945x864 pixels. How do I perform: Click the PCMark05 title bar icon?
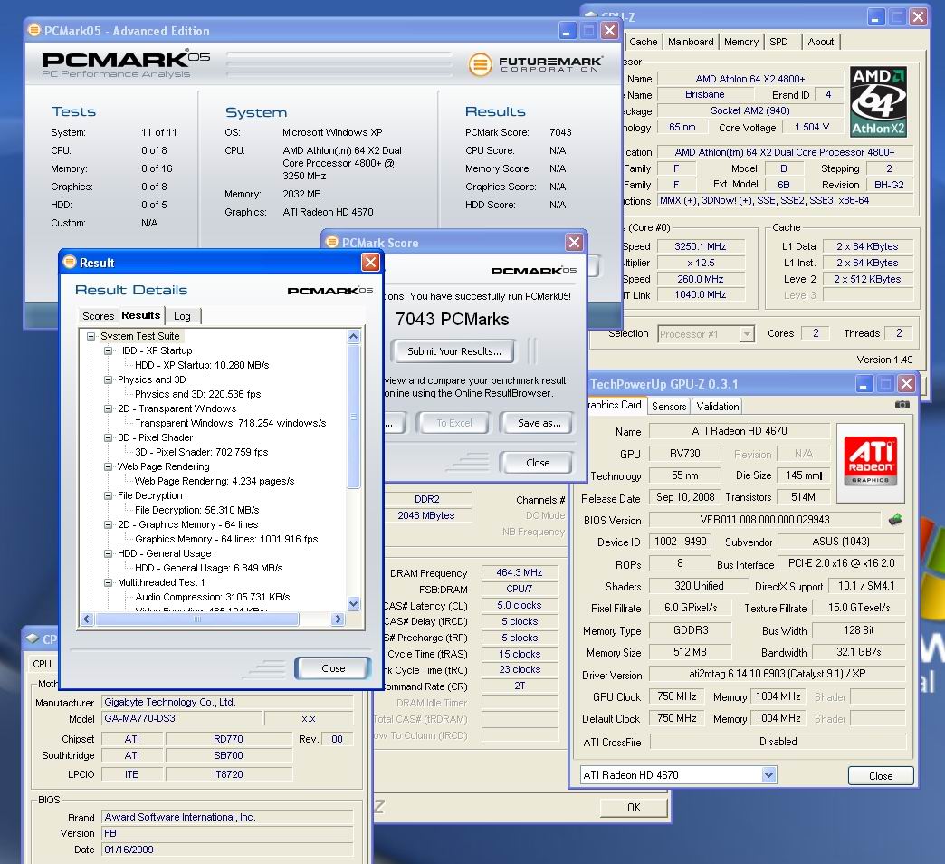pyautogui.click(x=34, y=30)
